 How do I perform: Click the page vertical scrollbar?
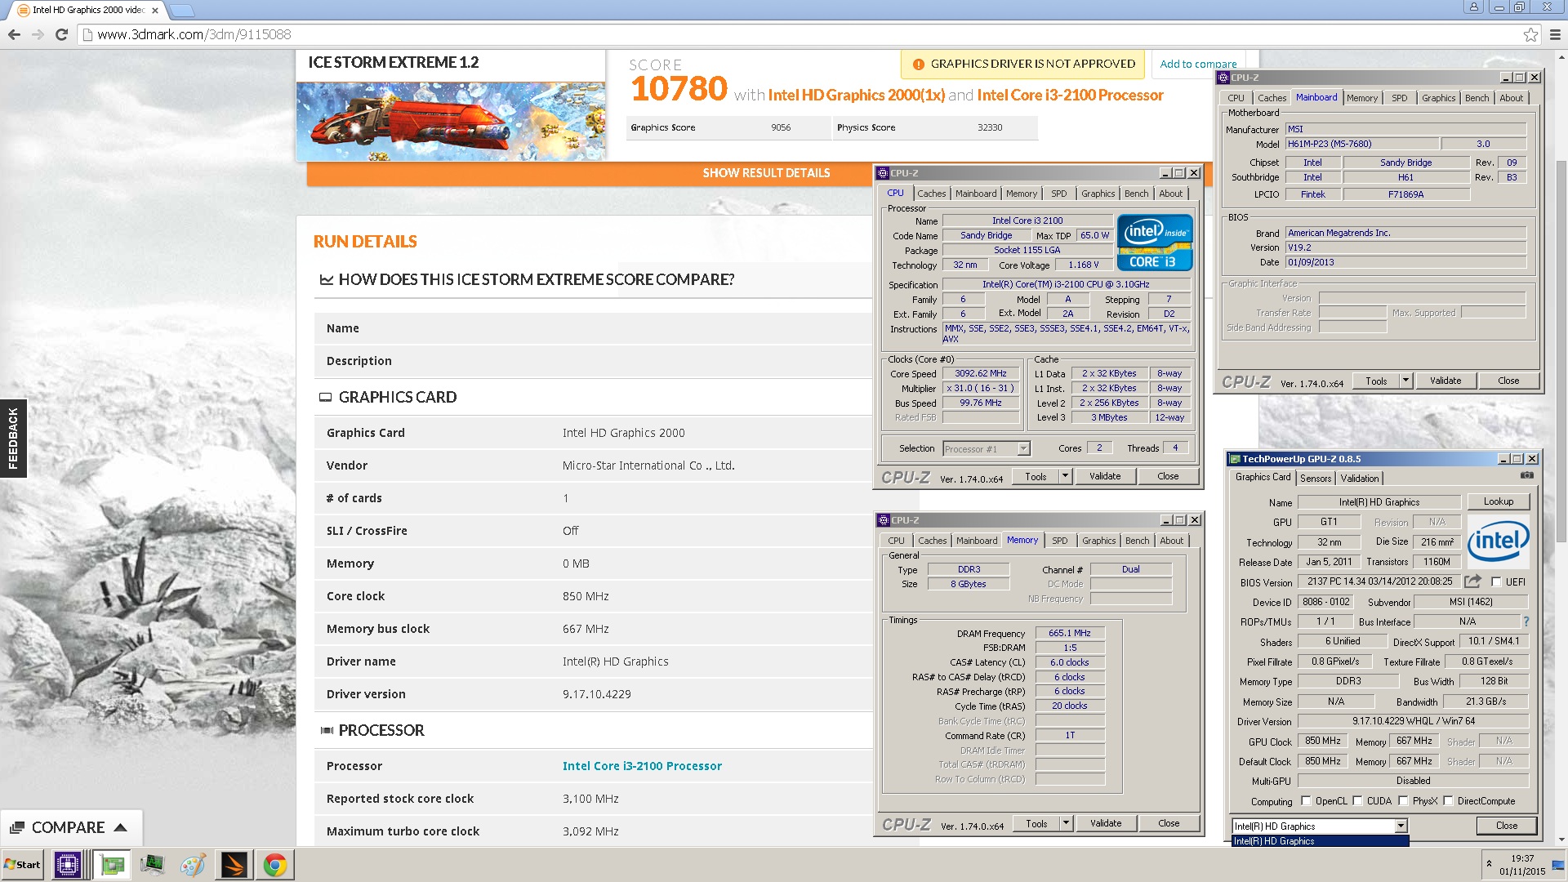[x=1561, y=351]
